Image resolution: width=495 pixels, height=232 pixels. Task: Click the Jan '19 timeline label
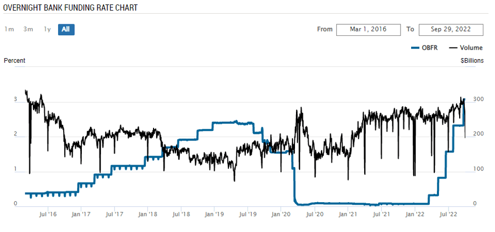(214, 215)
